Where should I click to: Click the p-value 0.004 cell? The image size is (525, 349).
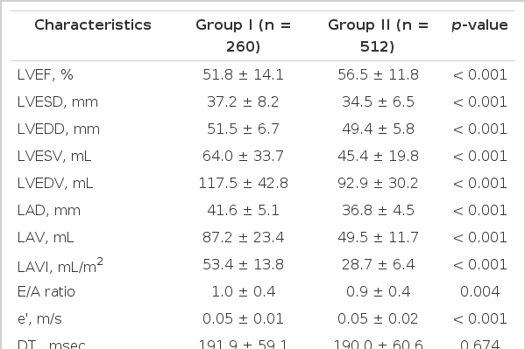coord(479,291)
